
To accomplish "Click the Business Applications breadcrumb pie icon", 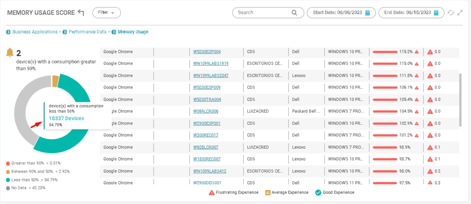I will point(8,32).
